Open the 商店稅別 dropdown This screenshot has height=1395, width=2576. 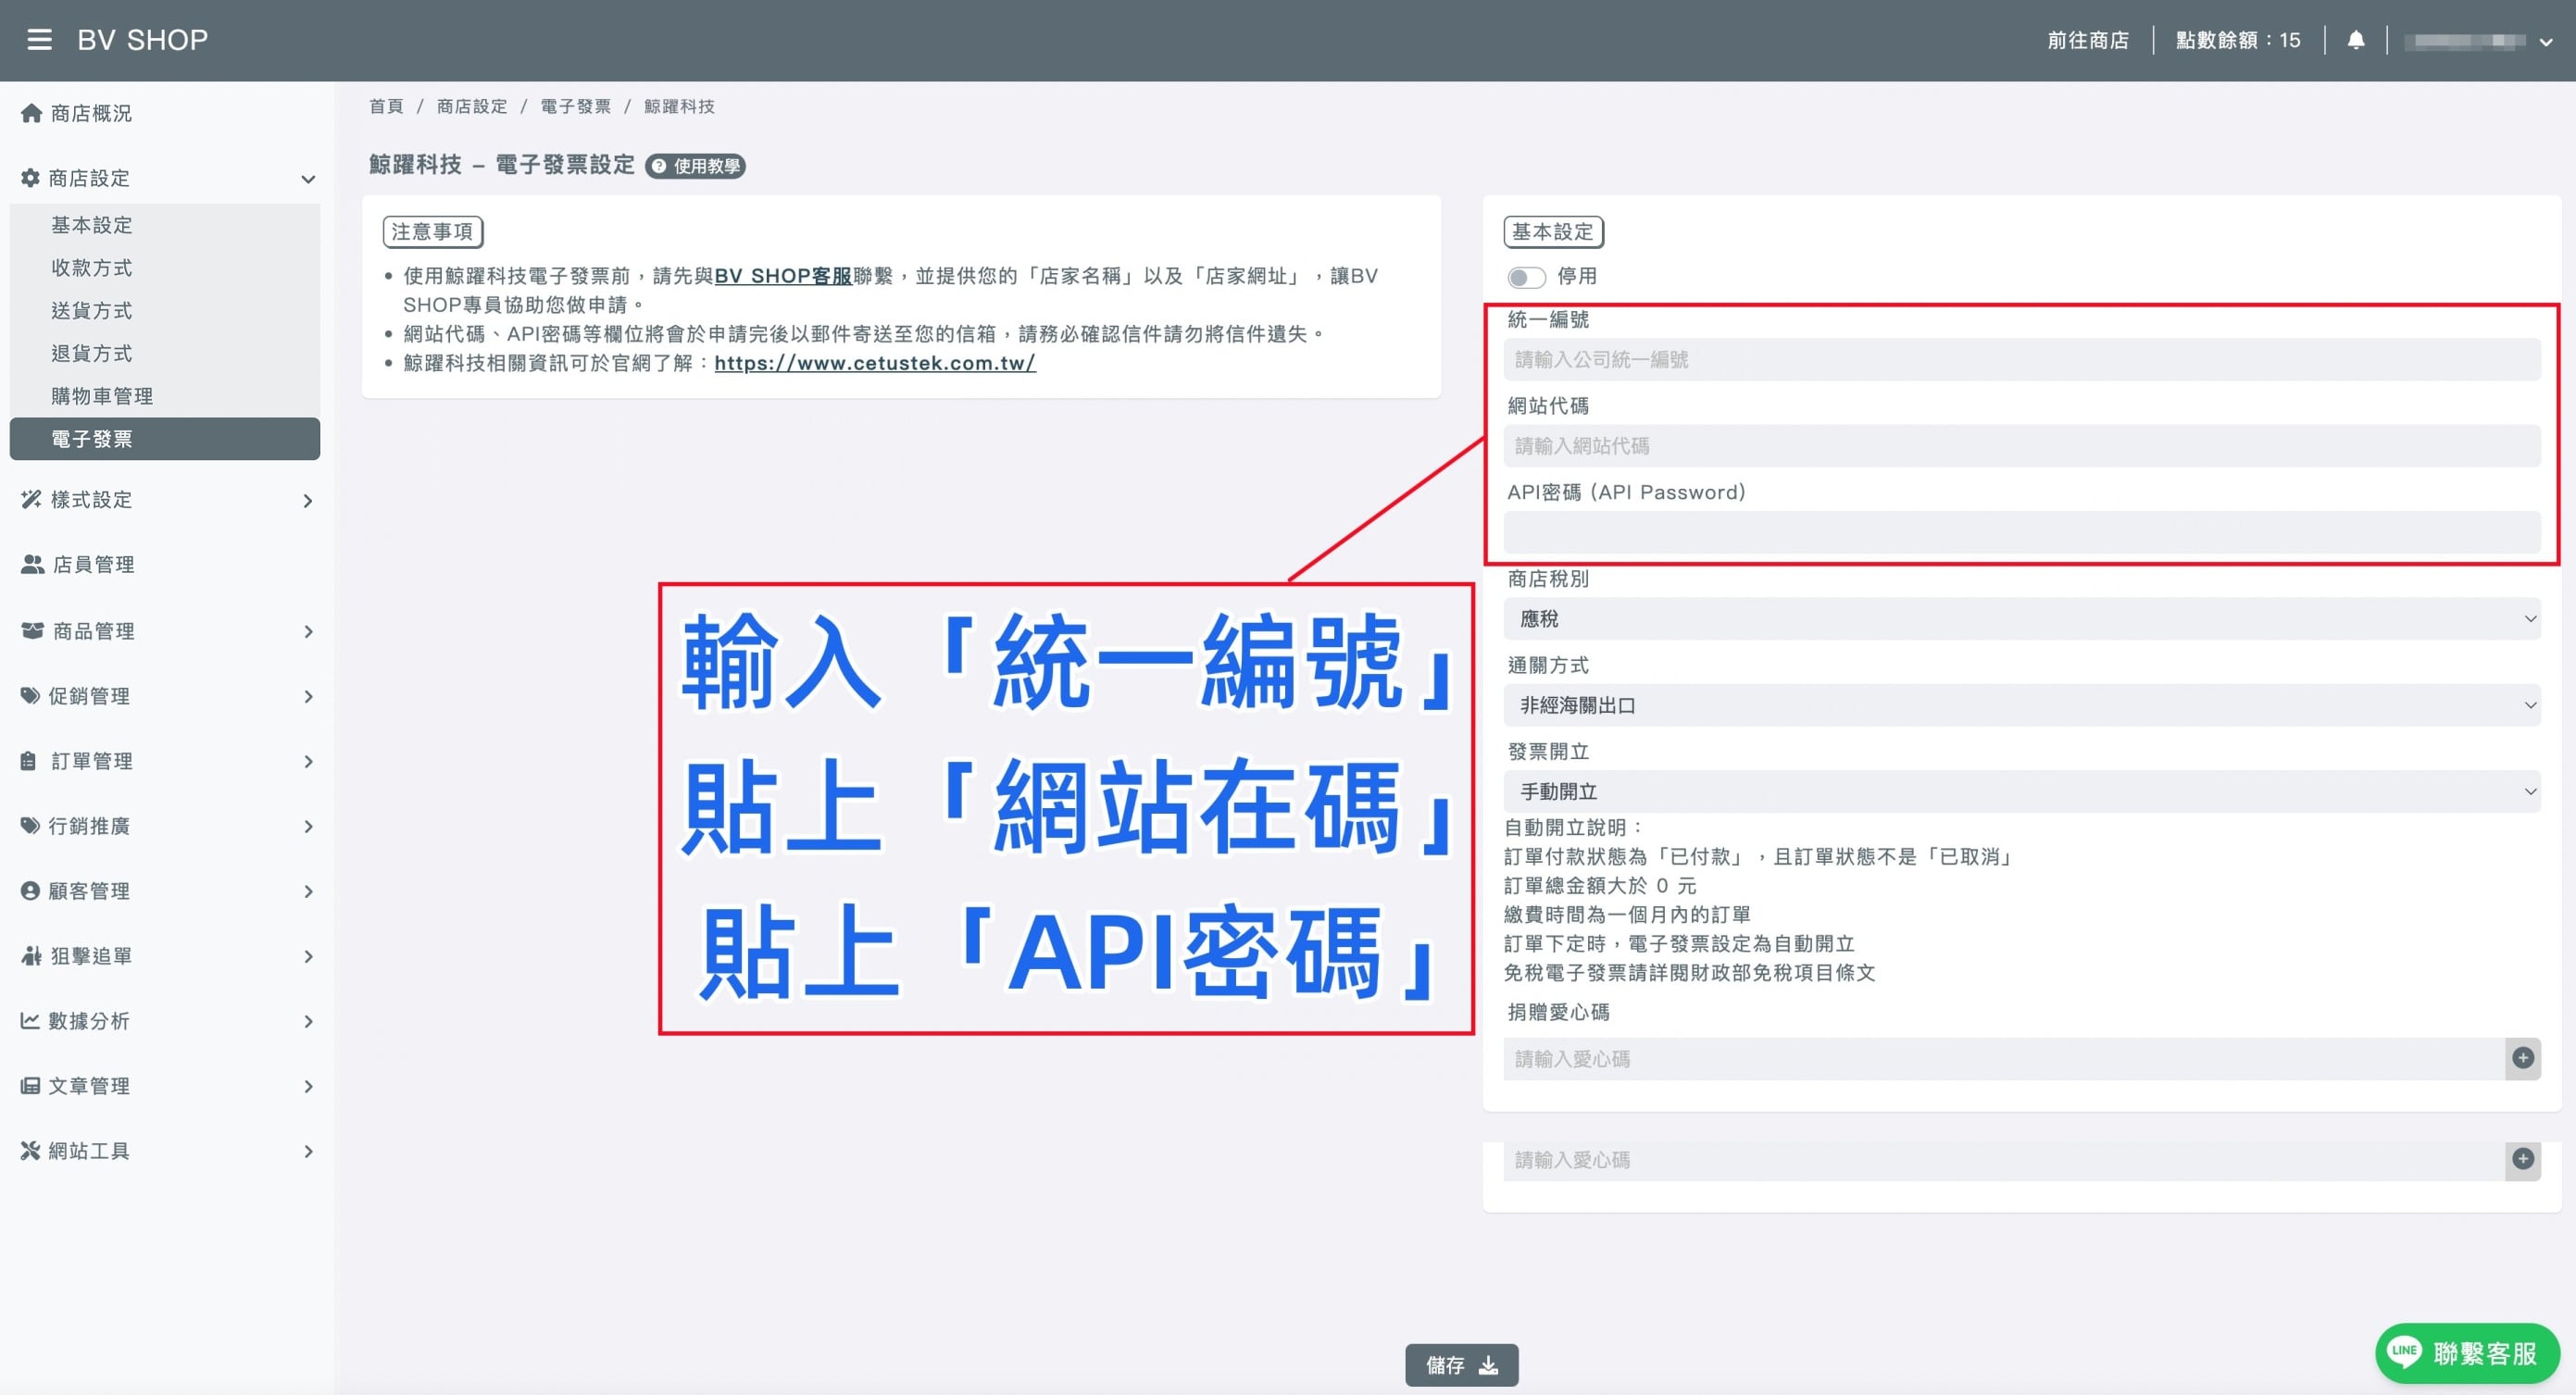pos(2022,619)
